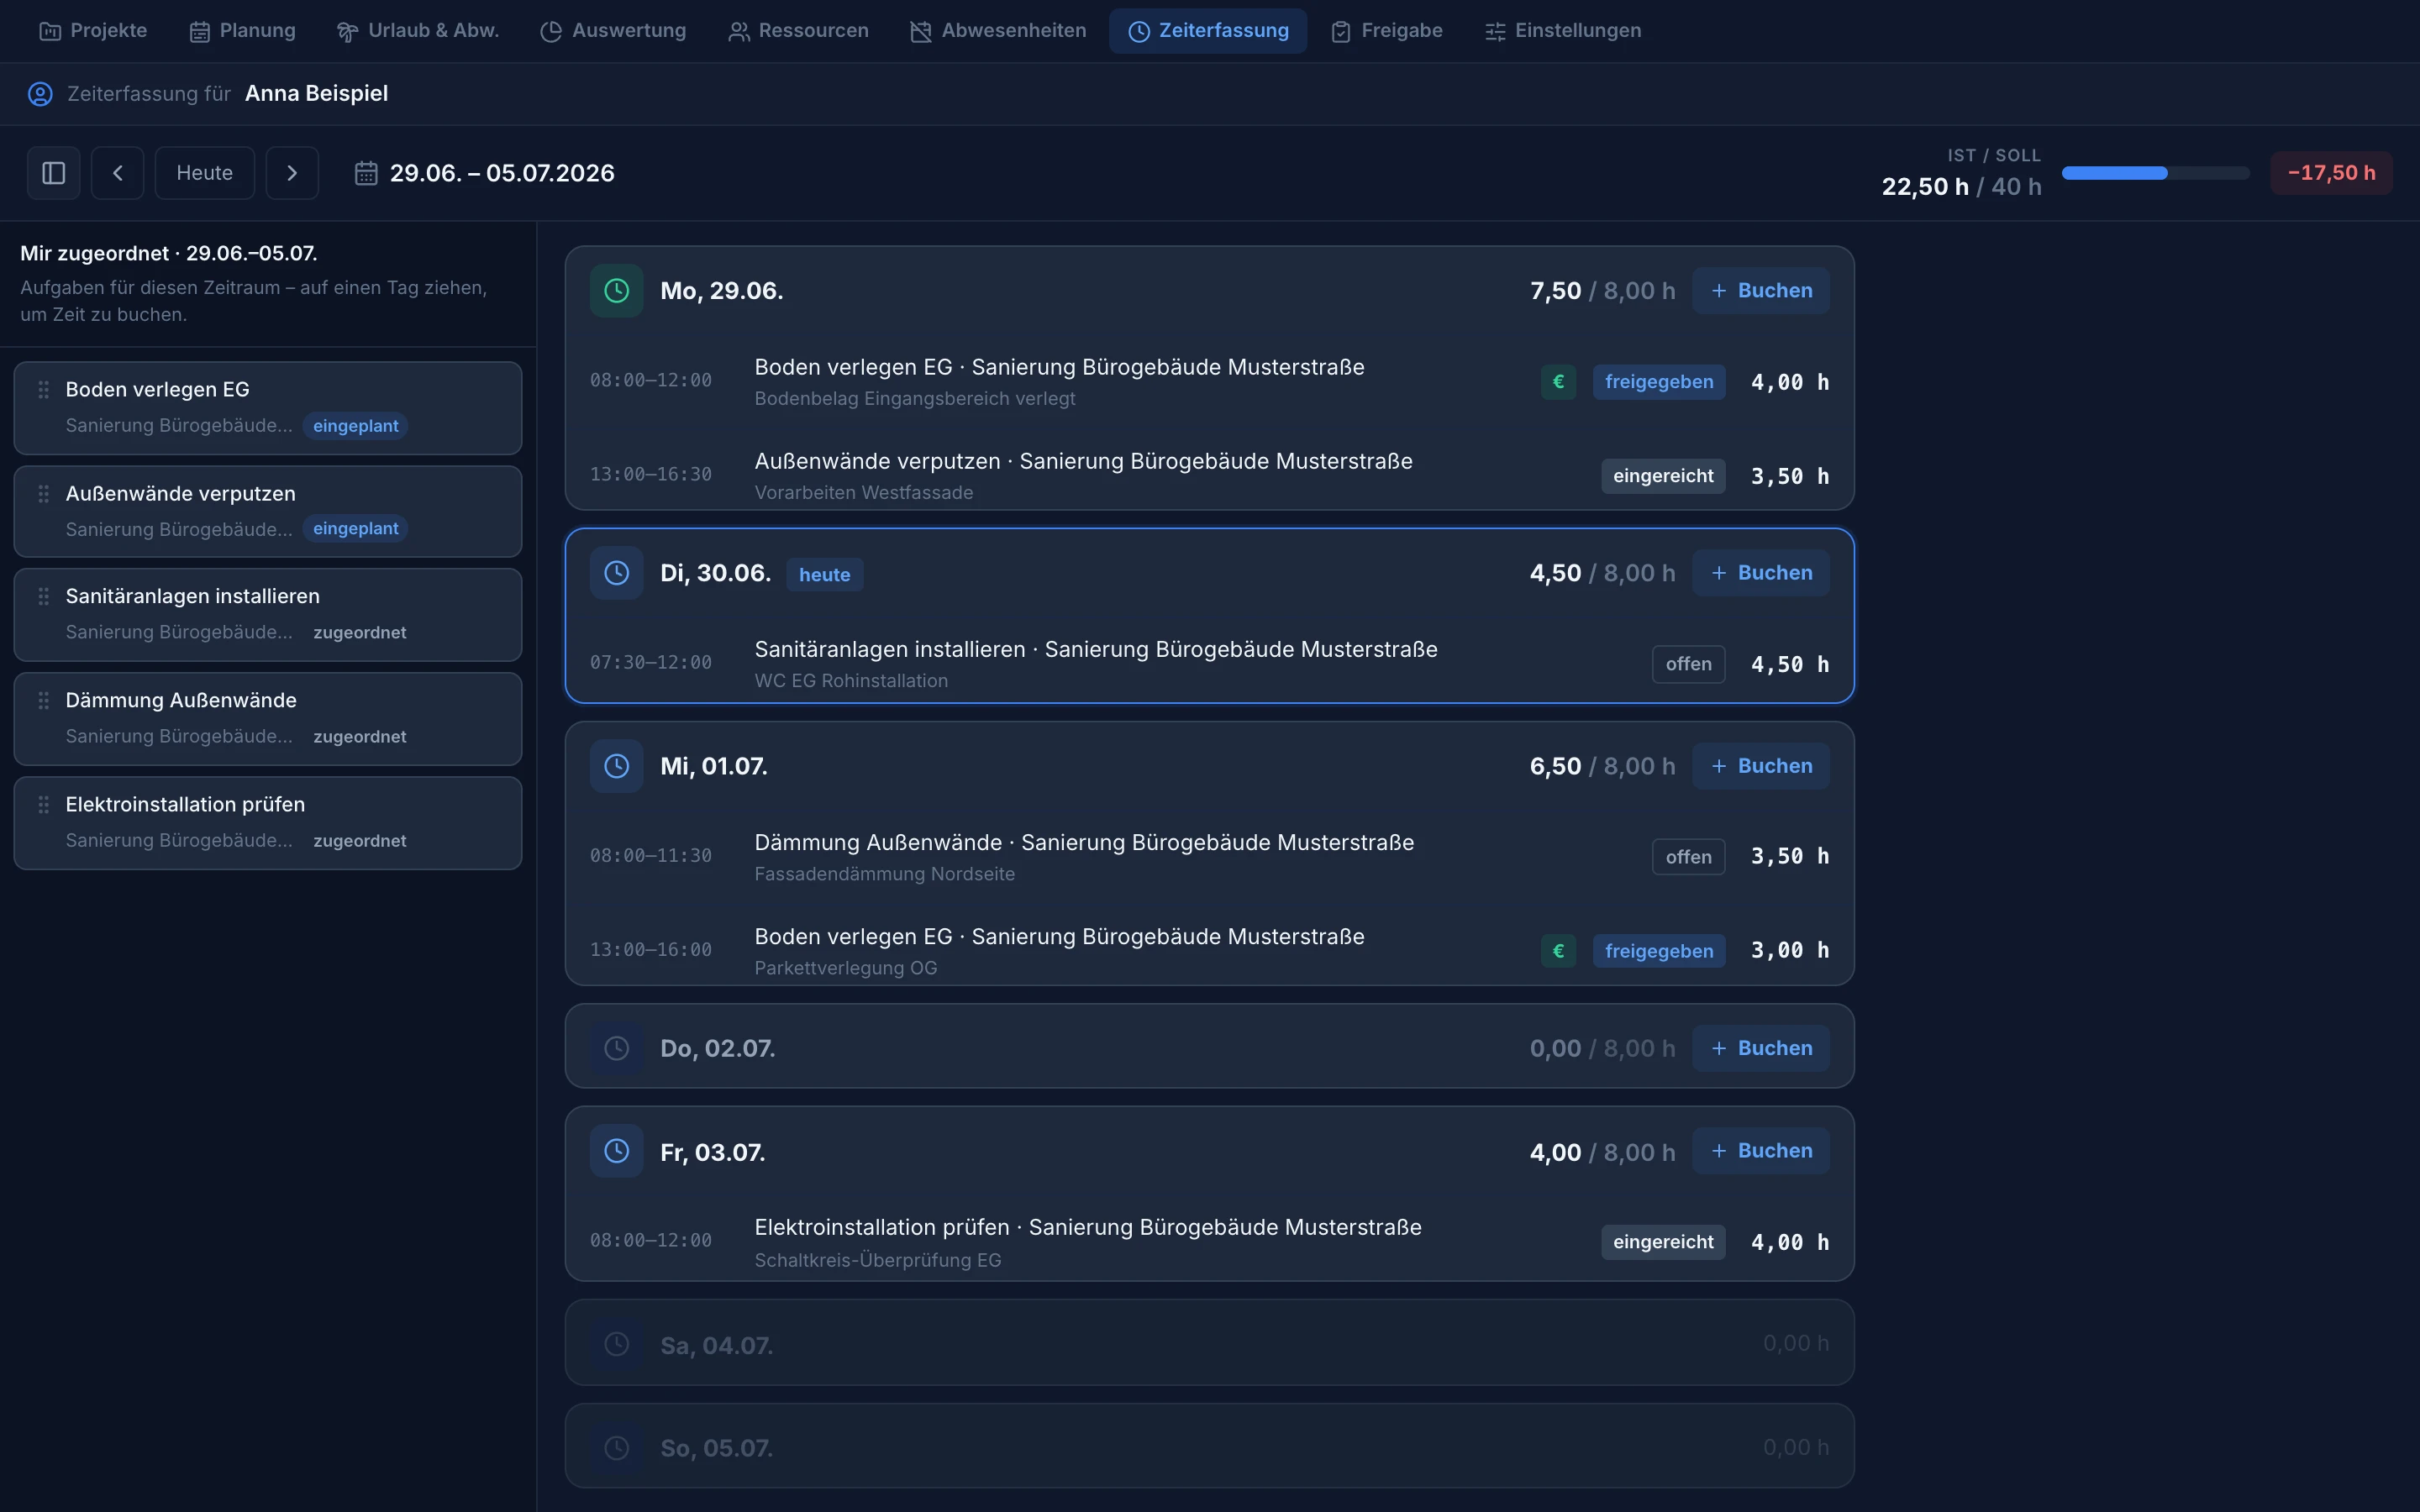Grab drag handle of Außenwände verputzen task
Image resolution: width=2420 pixels, height=1512 pixels.
(44, 493)
